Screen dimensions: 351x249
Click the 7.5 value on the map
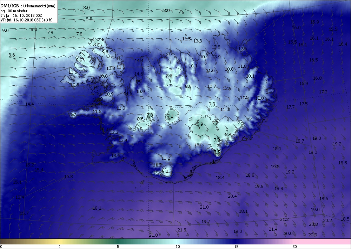217,152
